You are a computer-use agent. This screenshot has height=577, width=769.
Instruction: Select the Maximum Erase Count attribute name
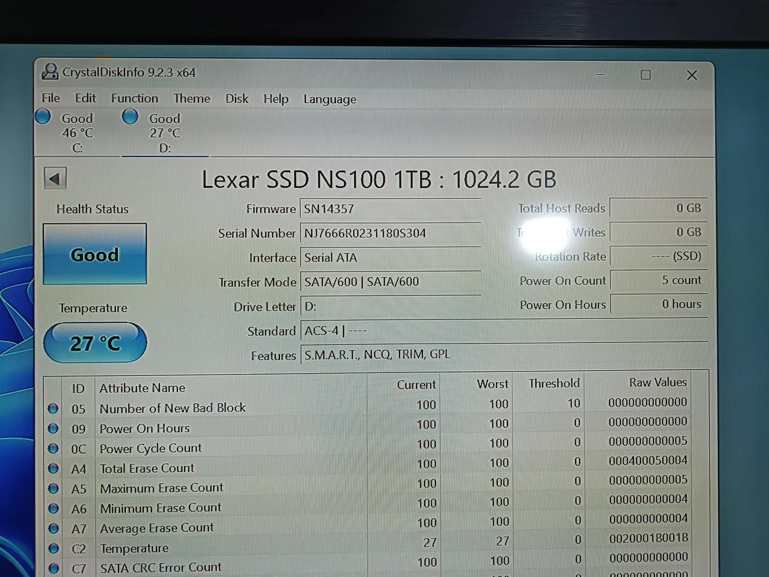click(162, 488)
